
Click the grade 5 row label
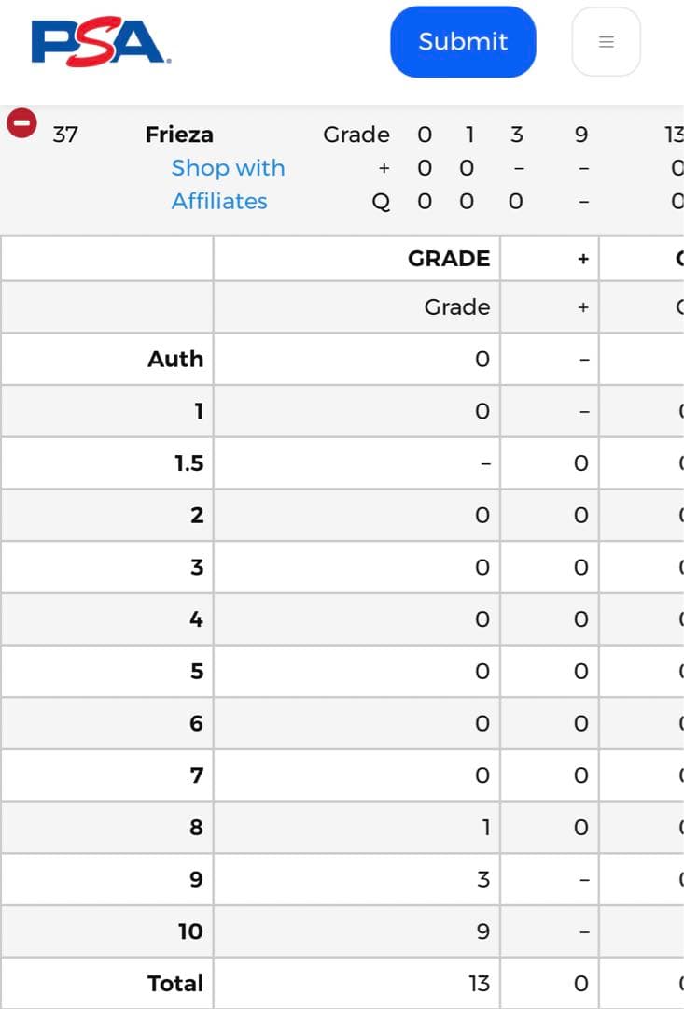click(196, 671)
